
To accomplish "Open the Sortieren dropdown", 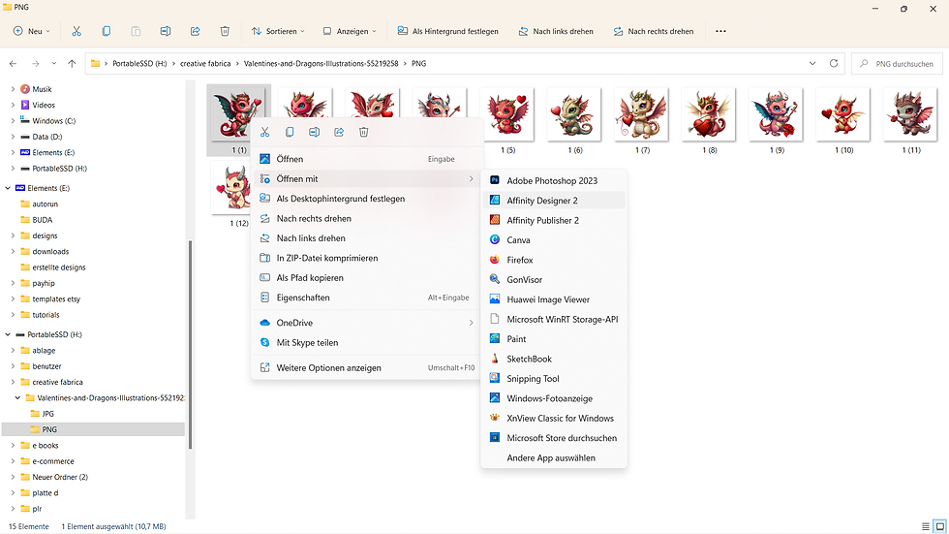I will pyautogui.click(x=278, y=31).
